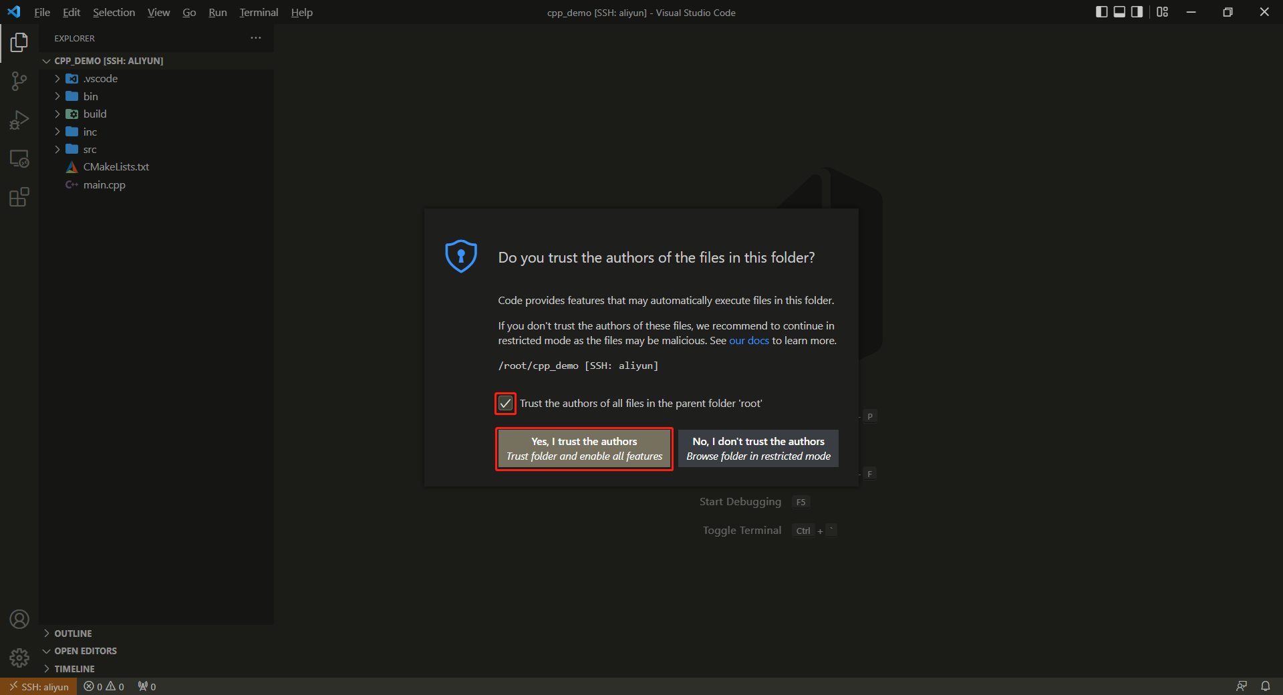Open the Remote Explorer view

pyautogui.click(x=19, y=159)
